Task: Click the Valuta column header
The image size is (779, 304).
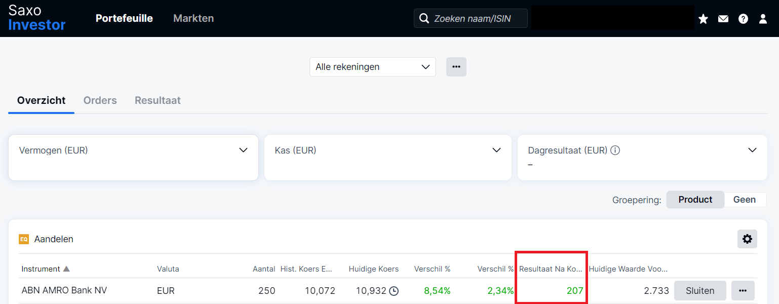Action: (168, 269)
